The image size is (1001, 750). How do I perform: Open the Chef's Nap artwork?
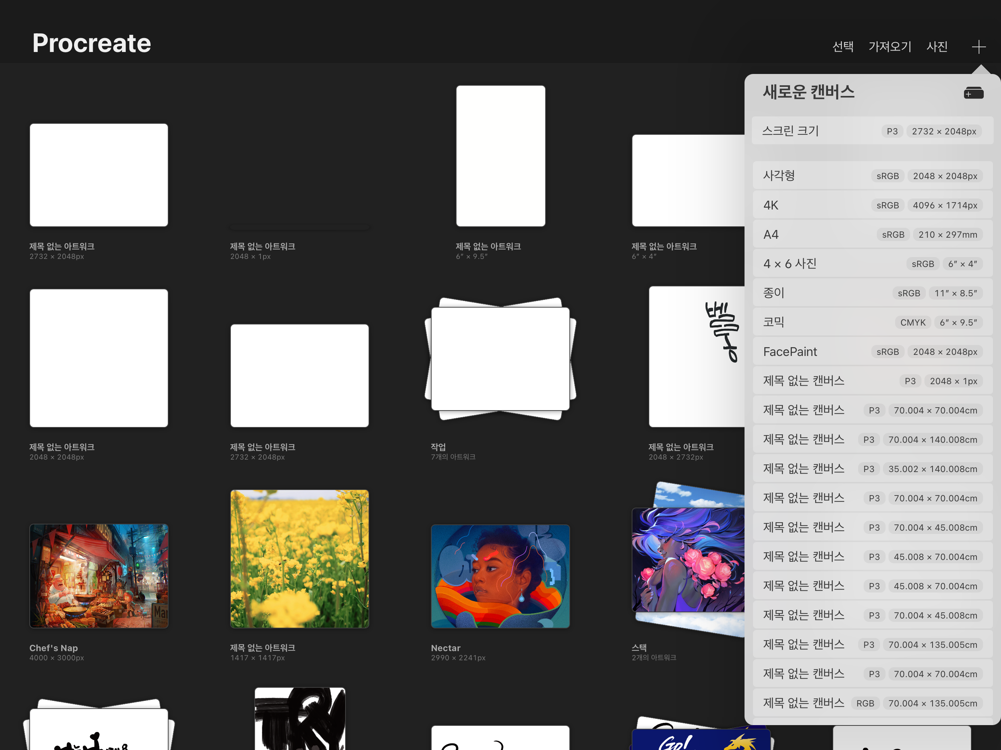pos(99,576)
